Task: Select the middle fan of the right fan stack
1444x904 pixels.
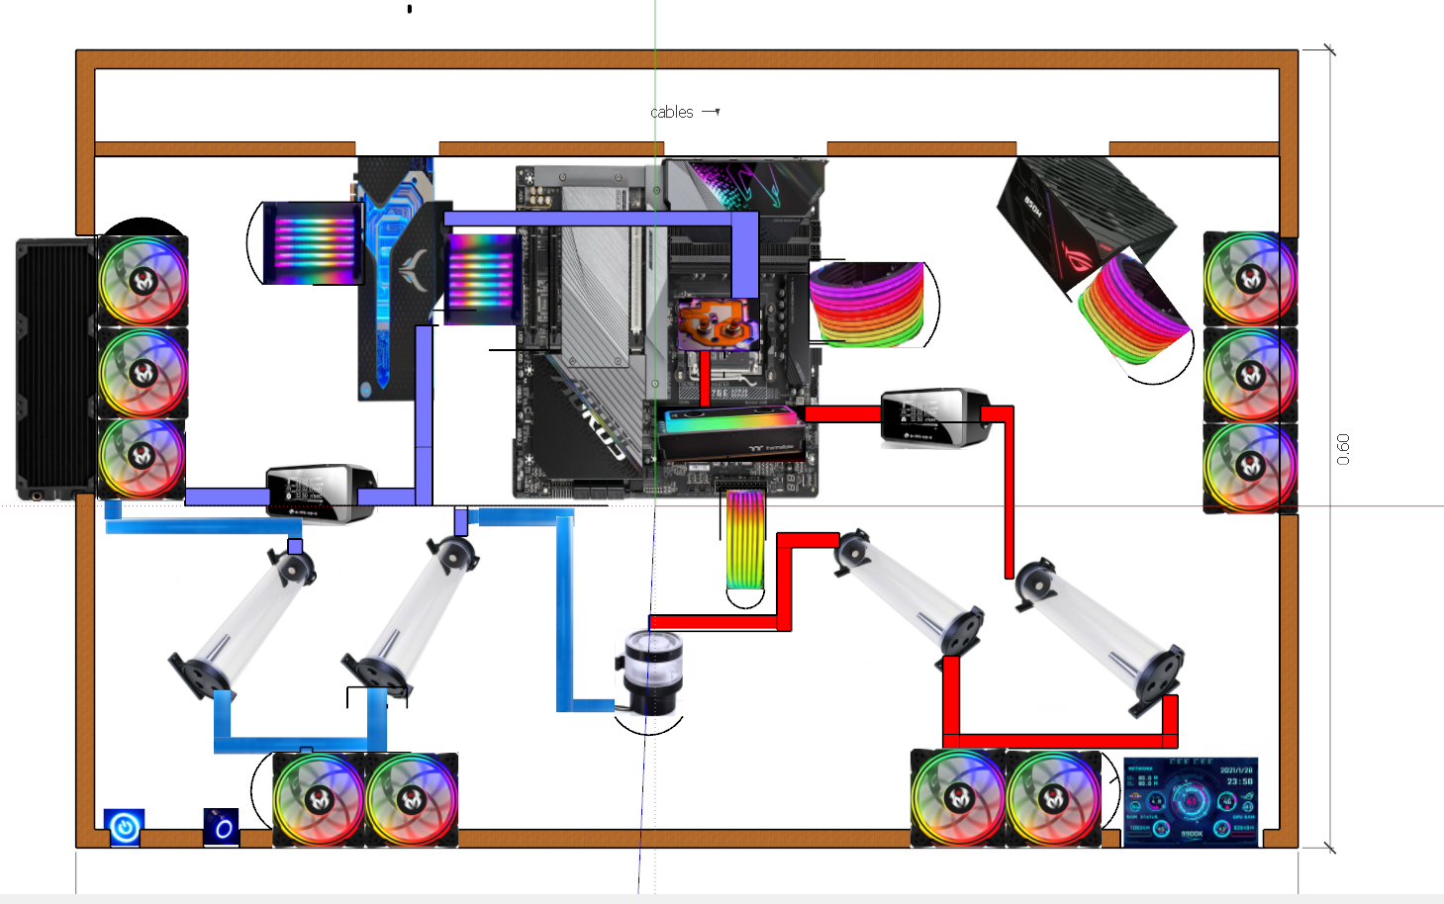Action: point(1250,375)
